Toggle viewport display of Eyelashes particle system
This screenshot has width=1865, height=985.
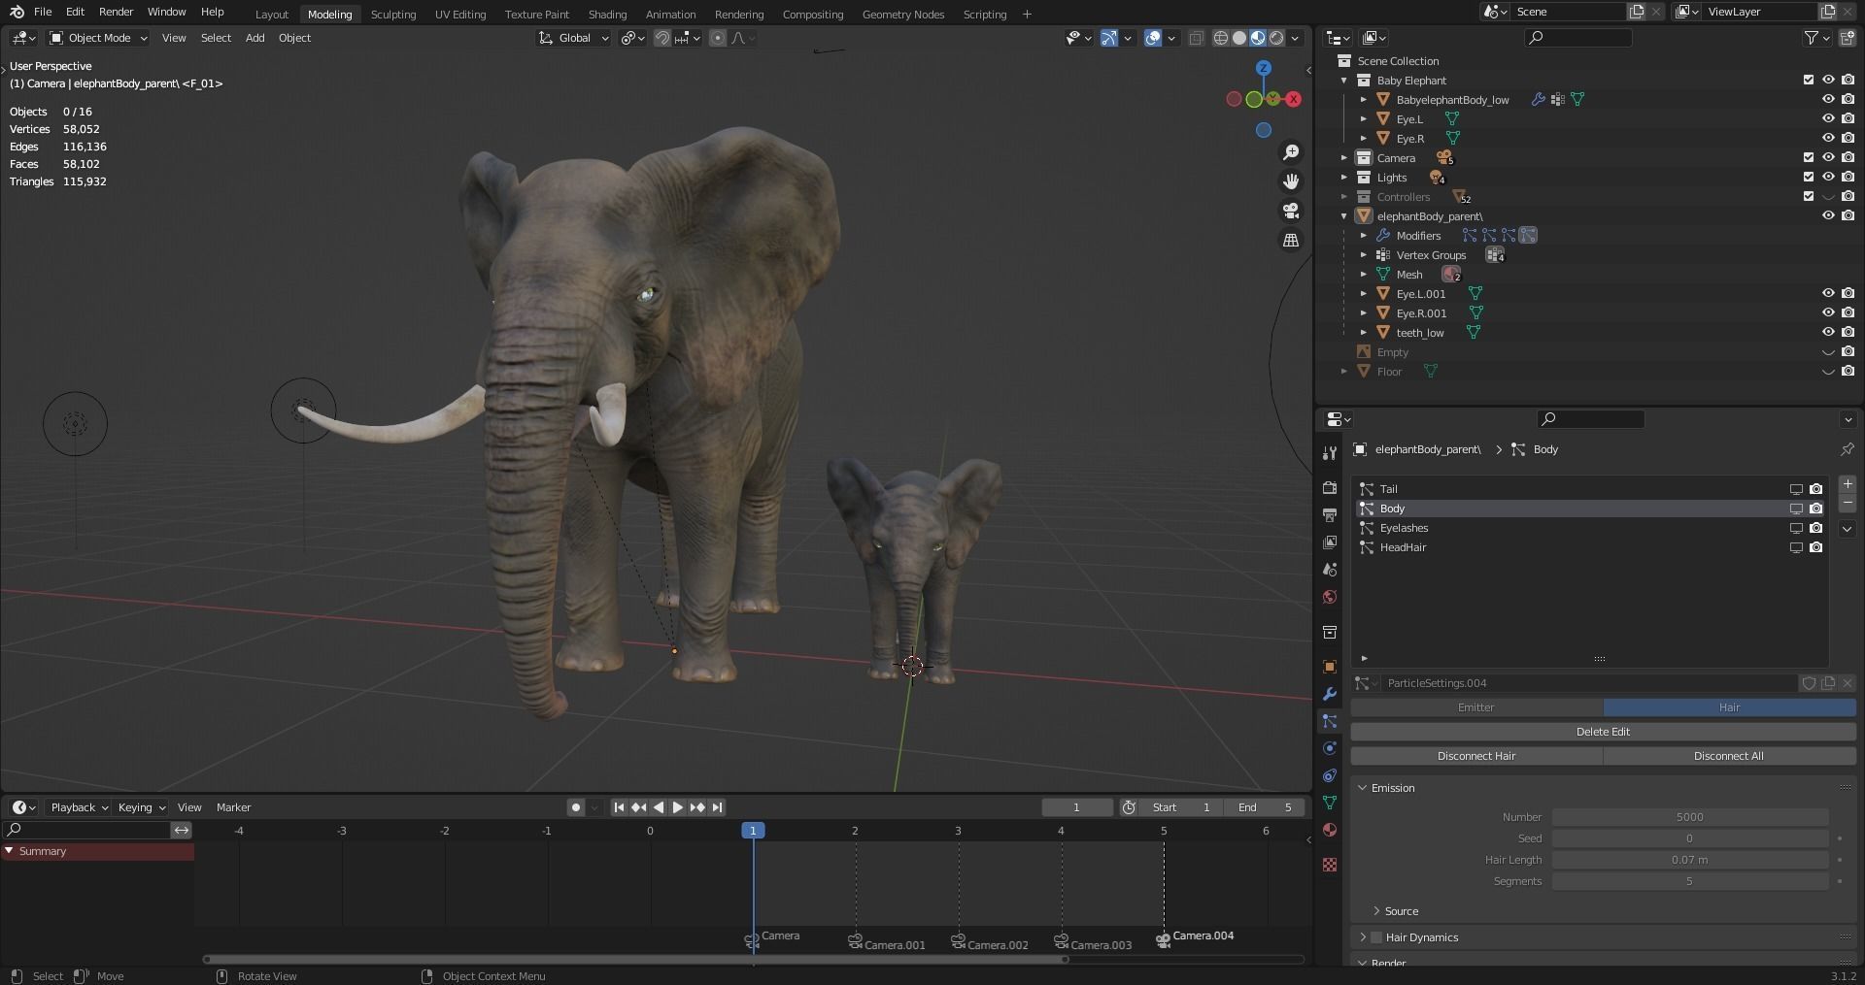click(1796, 528)
